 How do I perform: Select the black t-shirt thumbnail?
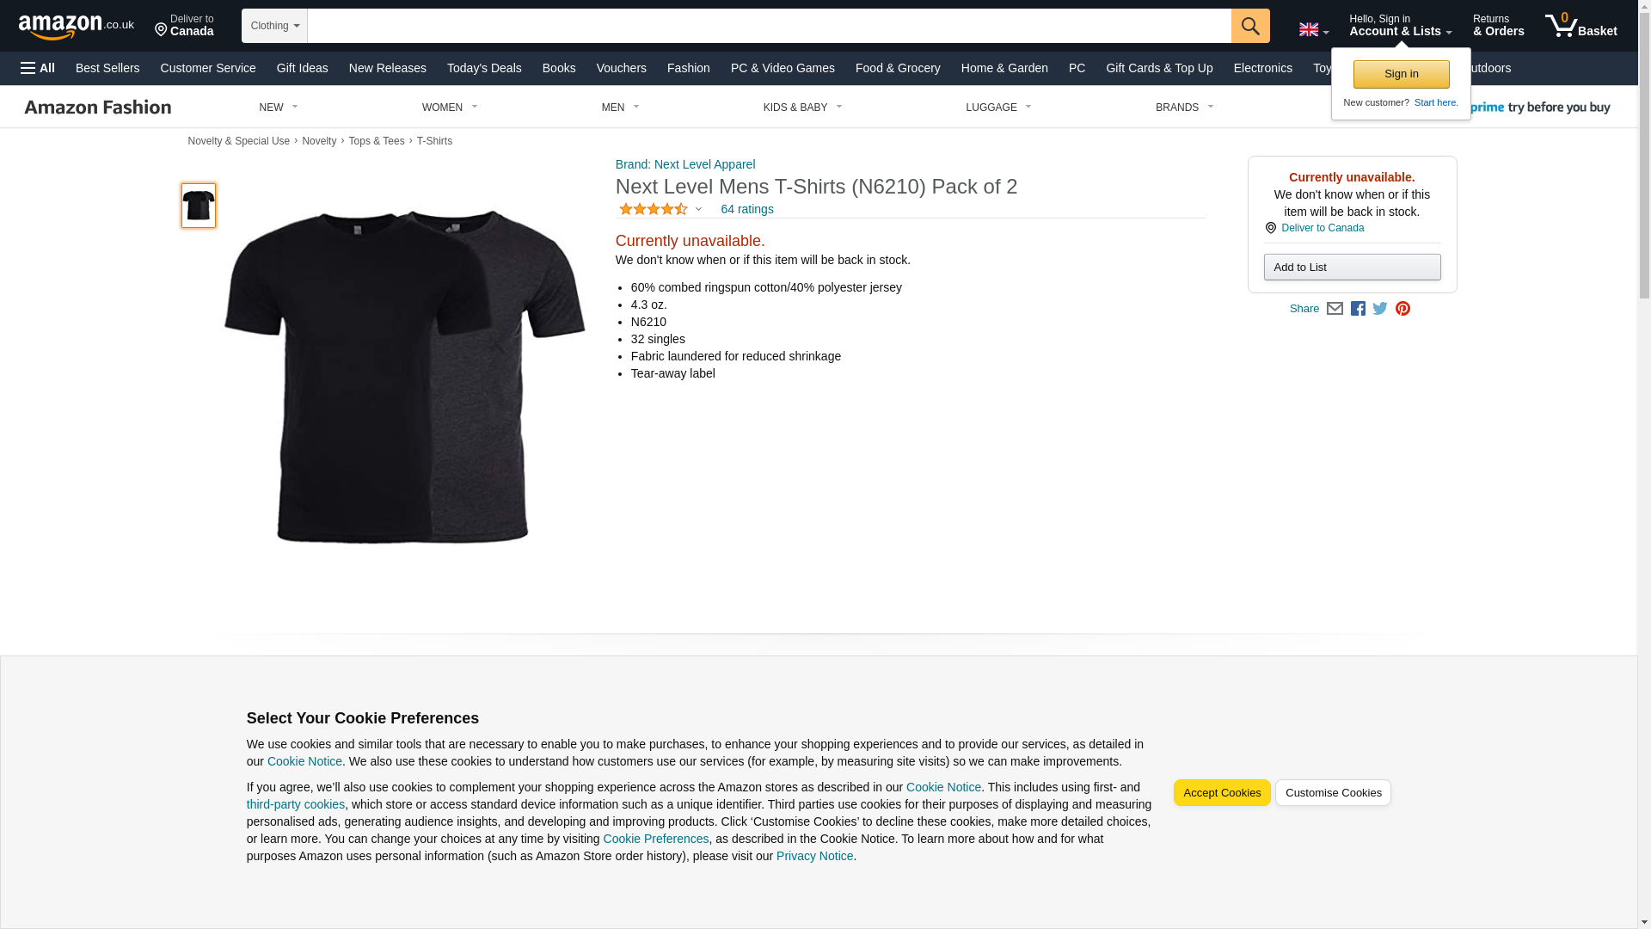point(199,206)
